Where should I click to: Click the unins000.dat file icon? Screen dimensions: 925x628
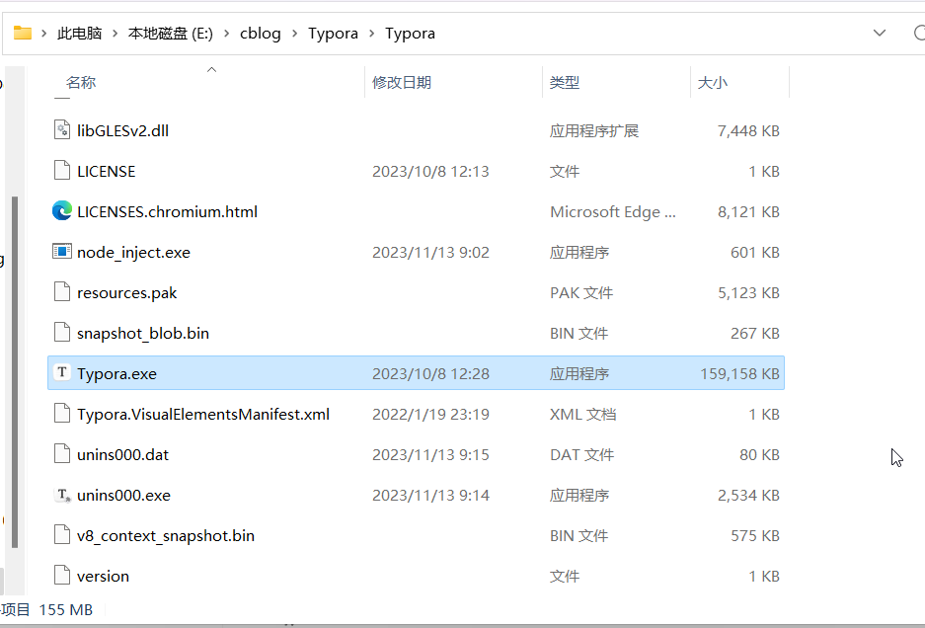(x=62, y=454)
